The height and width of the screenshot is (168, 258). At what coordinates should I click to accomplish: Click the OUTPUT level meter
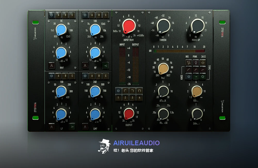(x=136, y=66)
